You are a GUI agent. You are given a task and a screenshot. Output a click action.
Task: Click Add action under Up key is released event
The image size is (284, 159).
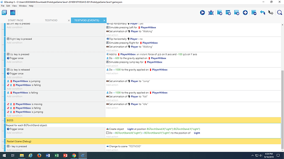(x=112, y=73)
